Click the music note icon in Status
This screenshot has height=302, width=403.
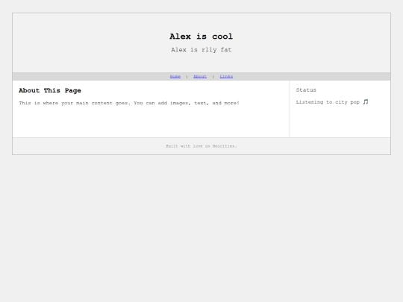(366, 102)
